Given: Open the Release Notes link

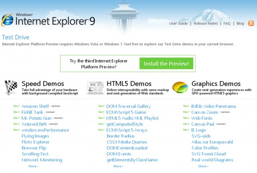Looking at the screenshot, I should [x=206, y=24].
